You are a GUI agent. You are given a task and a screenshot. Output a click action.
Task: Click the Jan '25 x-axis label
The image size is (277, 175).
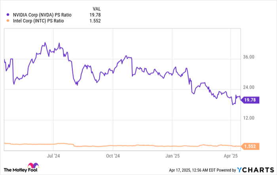point(173,156)
